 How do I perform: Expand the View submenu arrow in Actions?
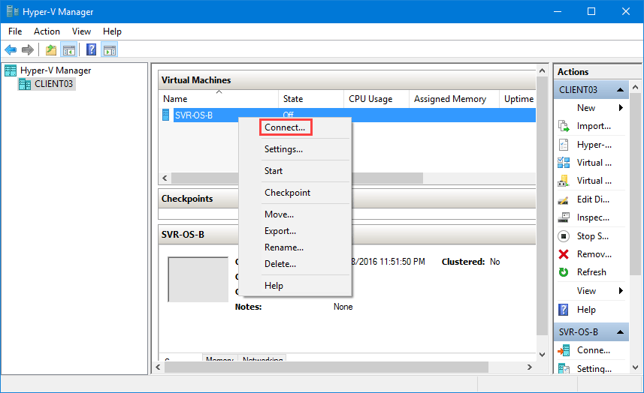coord(621,291)
